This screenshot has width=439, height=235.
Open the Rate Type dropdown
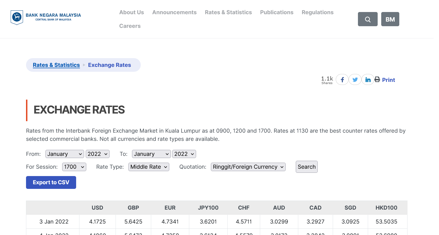pos(149,167)
